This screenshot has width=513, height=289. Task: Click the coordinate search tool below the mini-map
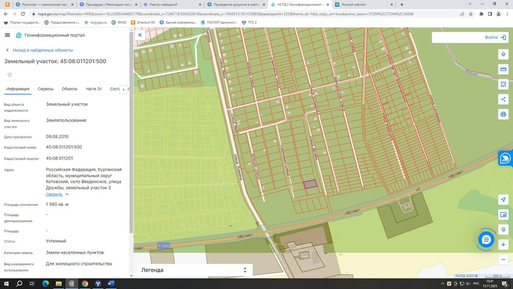pos(503,229)
